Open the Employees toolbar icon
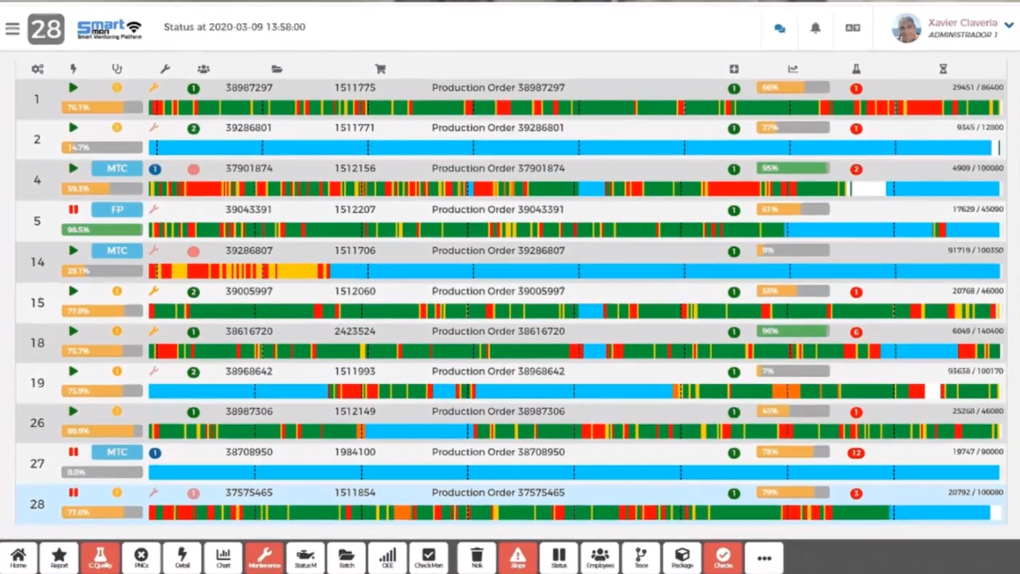The width and height of the screenshot is (1020, 574). (600, 558)
